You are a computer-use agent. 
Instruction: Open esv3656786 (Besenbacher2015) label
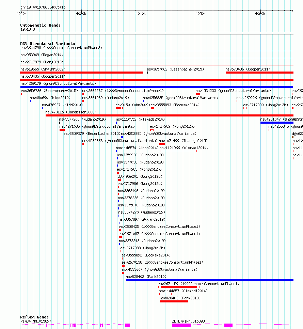(49, 91)
